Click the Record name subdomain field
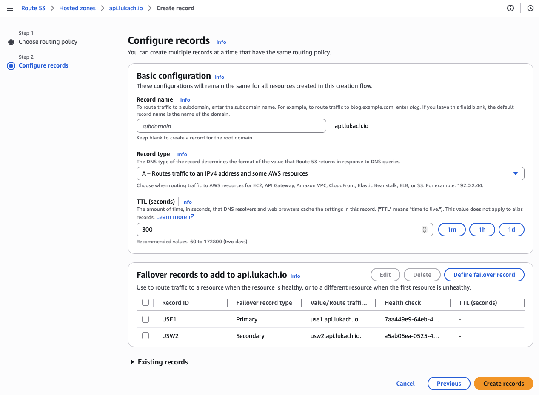The width and height of the screenshot is (539, 395). (231, 126)
